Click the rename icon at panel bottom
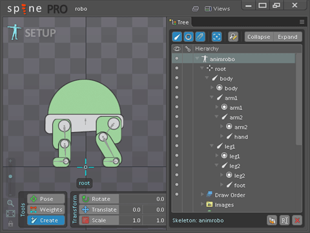The height and width of the screenshot is (233, 310). coord(284,221)
